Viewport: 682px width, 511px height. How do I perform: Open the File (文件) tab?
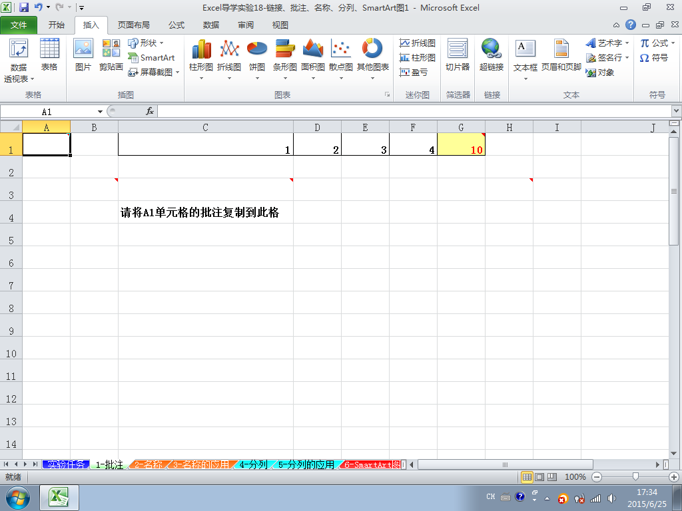pos(19,25)
